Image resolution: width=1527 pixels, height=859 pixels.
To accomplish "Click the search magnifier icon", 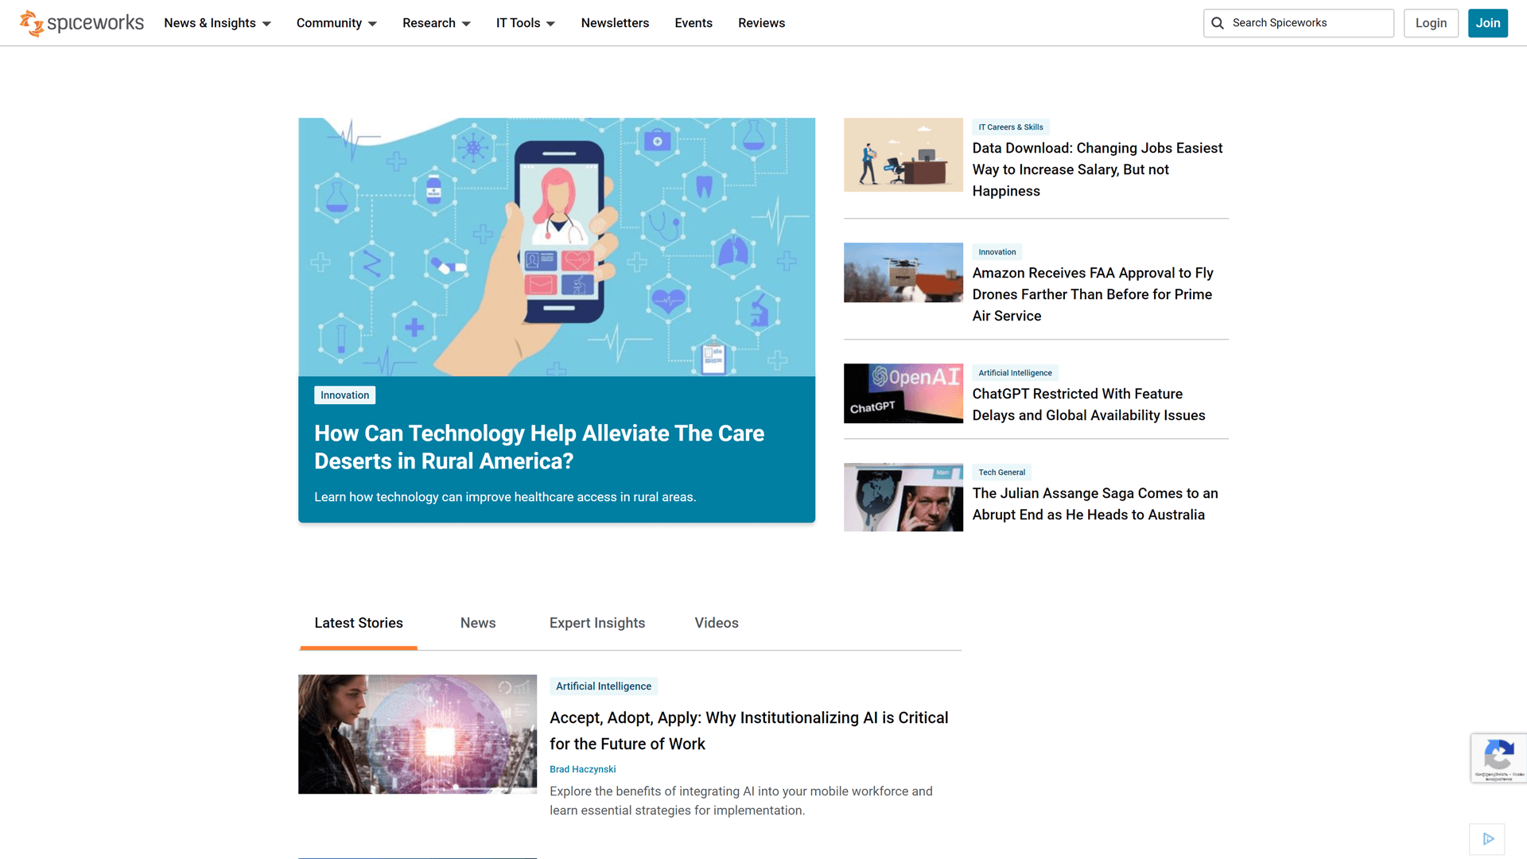I will (1218, 23).
